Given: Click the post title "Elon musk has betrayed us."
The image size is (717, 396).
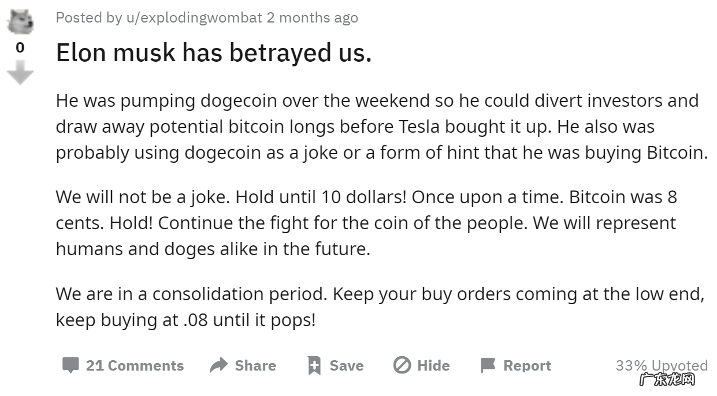Looking at the screenshot, I should [x=214, y=53].
